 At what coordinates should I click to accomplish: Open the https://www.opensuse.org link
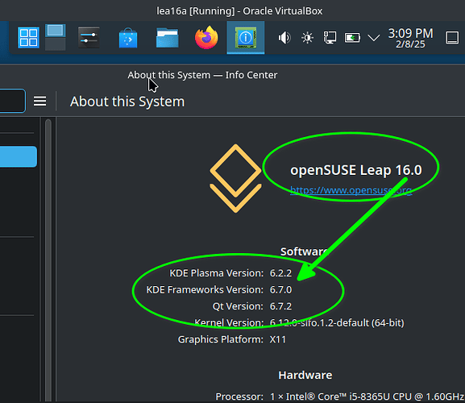point(351,189)
